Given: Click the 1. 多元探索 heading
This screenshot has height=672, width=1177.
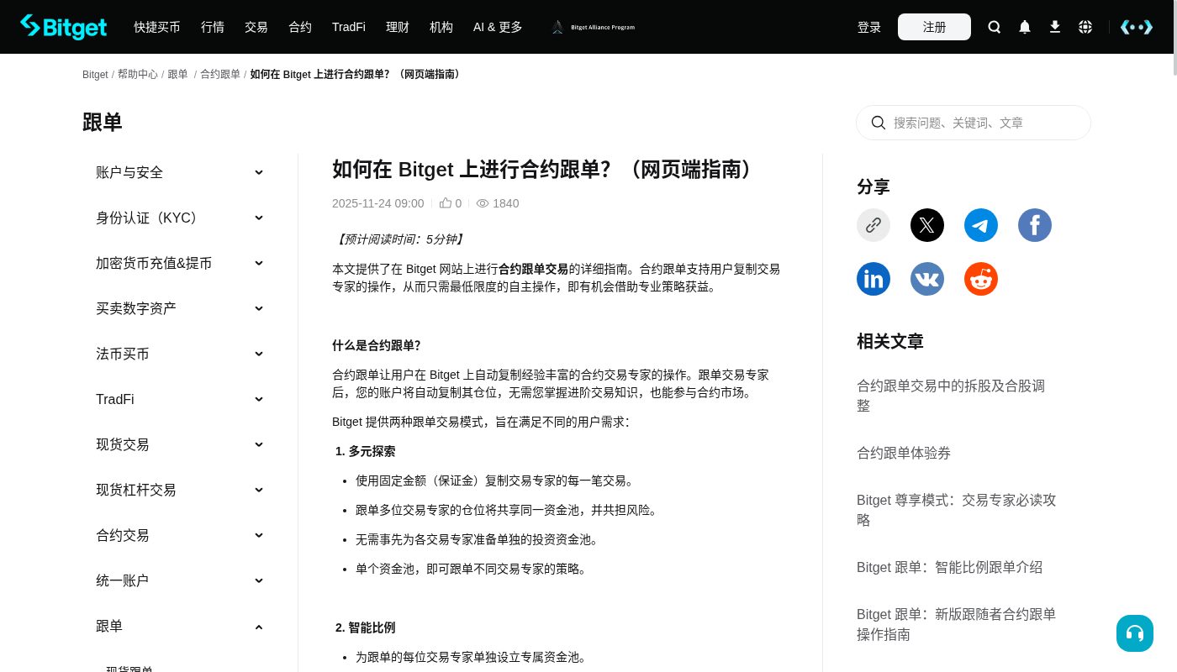Looking at the screenshot, I should tap(365, 451).
